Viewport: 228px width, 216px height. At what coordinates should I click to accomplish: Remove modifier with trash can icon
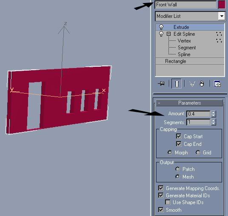click(202, 84)
